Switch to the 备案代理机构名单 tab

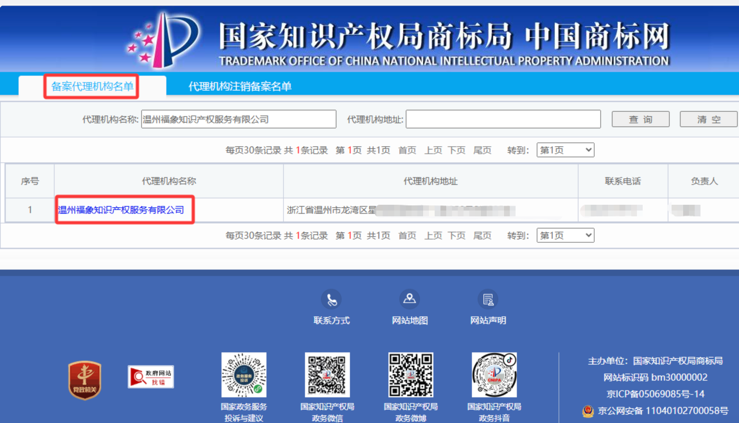[92, 86]
